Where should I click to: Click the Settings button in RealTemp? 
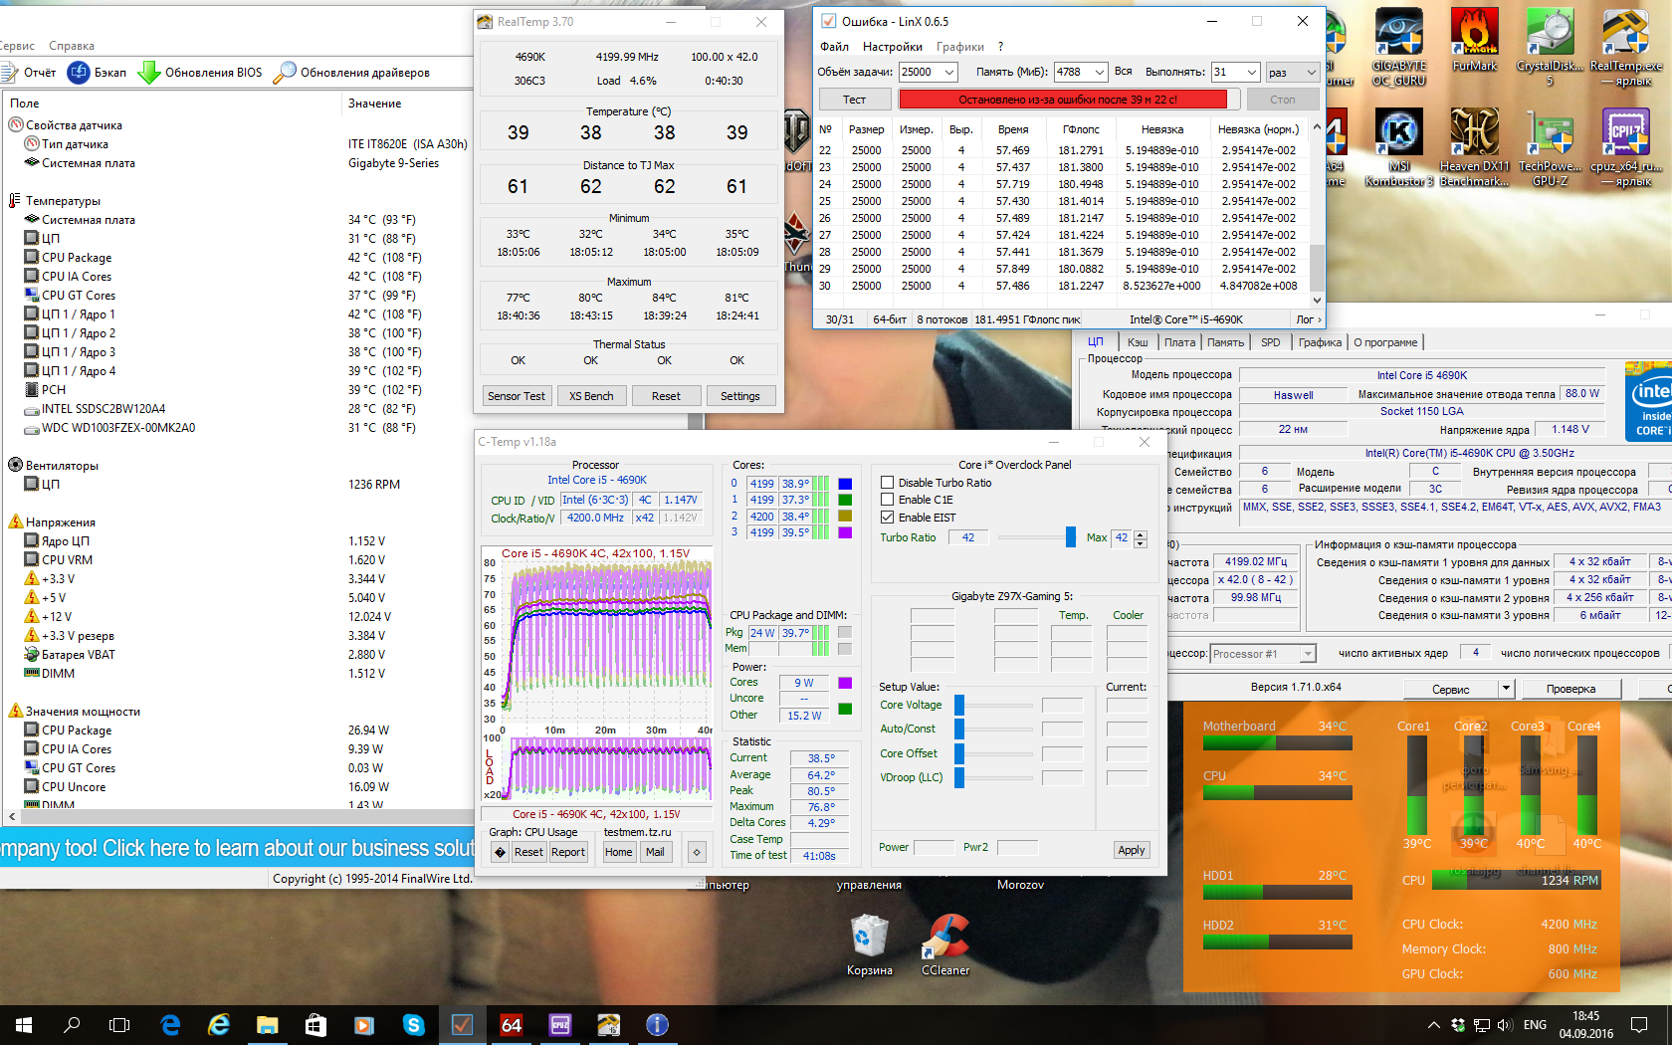click(739, 396)
